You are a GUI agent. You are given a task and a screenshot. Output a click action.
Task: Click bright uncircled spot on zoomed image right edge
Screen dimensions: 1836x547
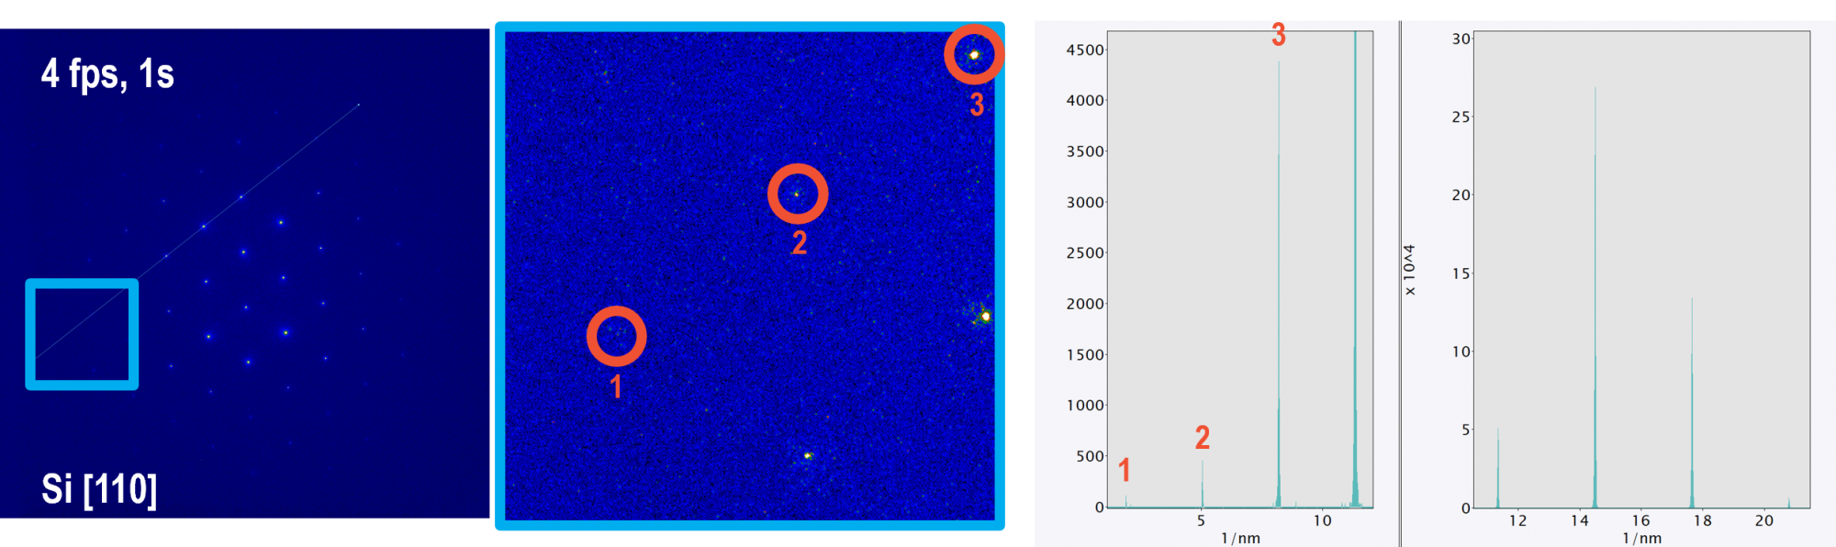pos(985,316)
